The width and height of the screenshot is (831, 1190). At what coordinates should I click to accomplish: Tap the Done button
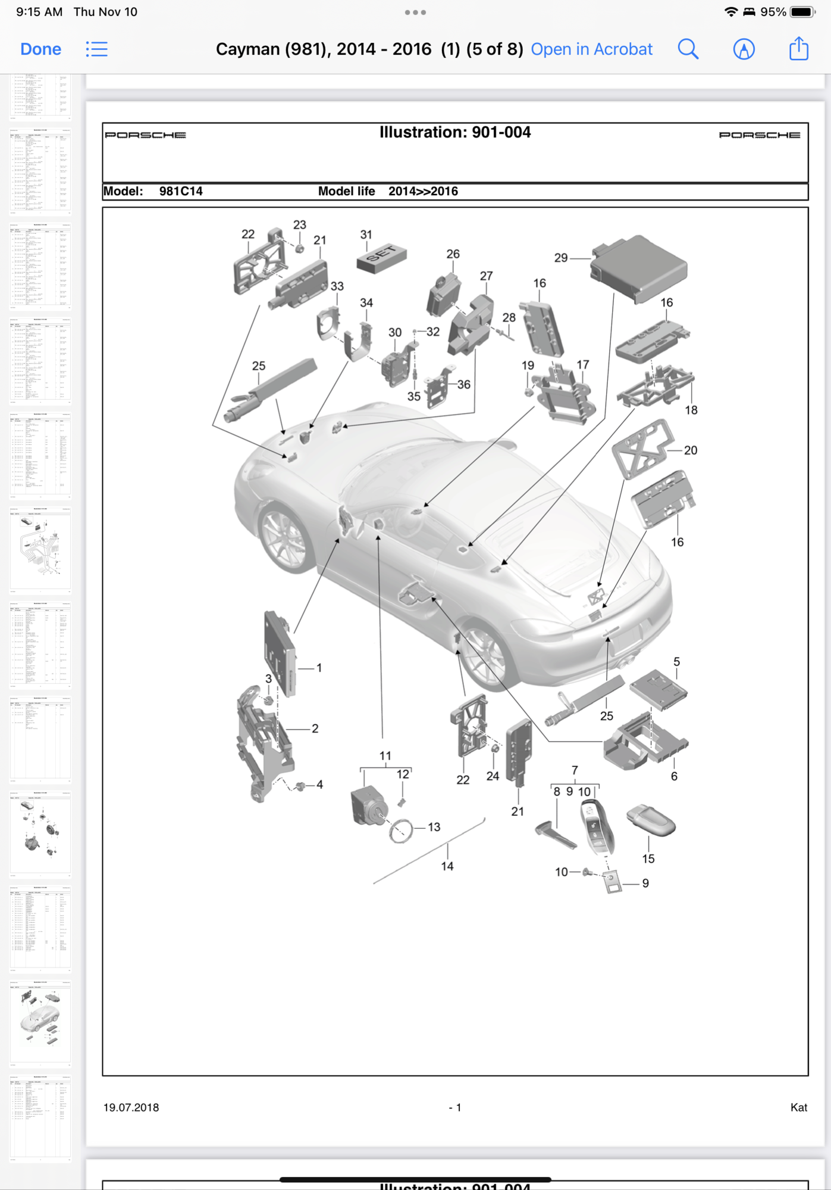[x=40, y=49]
